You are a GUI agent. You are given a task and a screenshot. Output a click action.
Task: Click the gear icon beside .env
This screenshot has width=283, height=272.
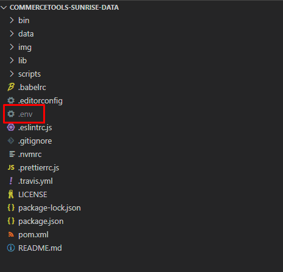pos(11,114)
